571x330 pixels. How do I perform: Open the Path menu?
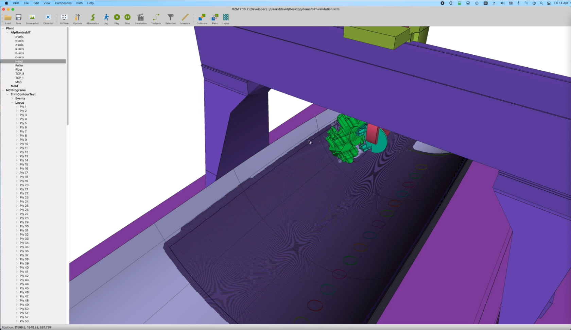coord(79,3)
